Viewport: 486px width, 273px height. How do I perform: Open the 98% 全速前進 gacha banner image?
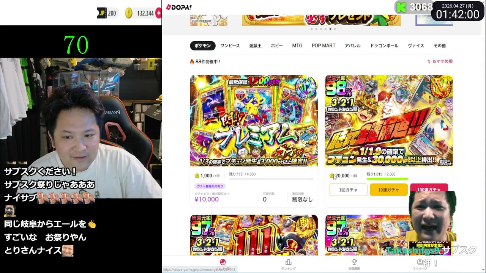tap(389, 121)
